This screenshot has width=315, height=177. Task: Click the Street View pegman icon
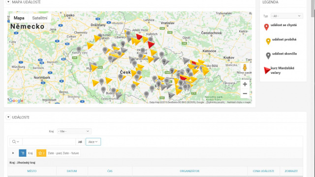pos(245,67)
